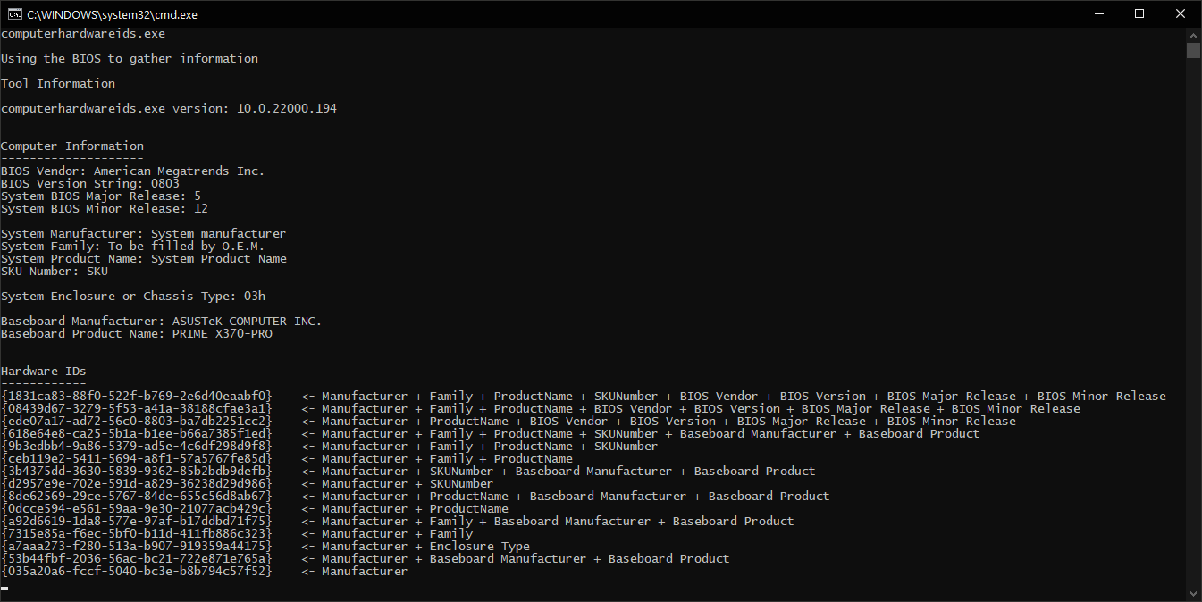Click hardware ID {3b4375dd-3630-5839-9362-85b2bdb9defb}
The width and height of the screenshot is (1202, 602).
tap(137, 471)
